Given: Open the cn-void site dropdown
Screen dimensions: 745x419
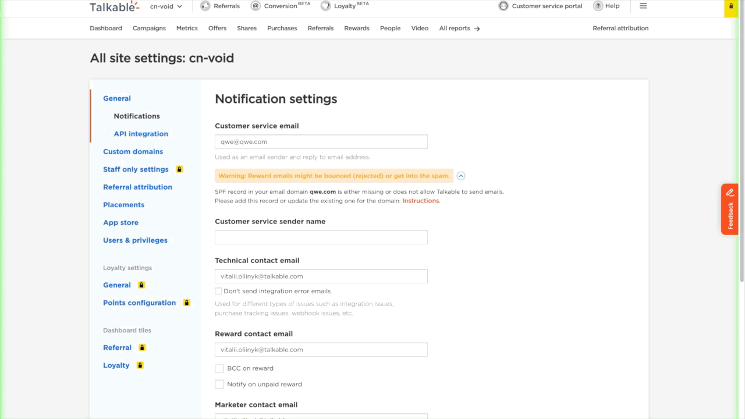Looking at the screenshot, I should coord(166,6).
